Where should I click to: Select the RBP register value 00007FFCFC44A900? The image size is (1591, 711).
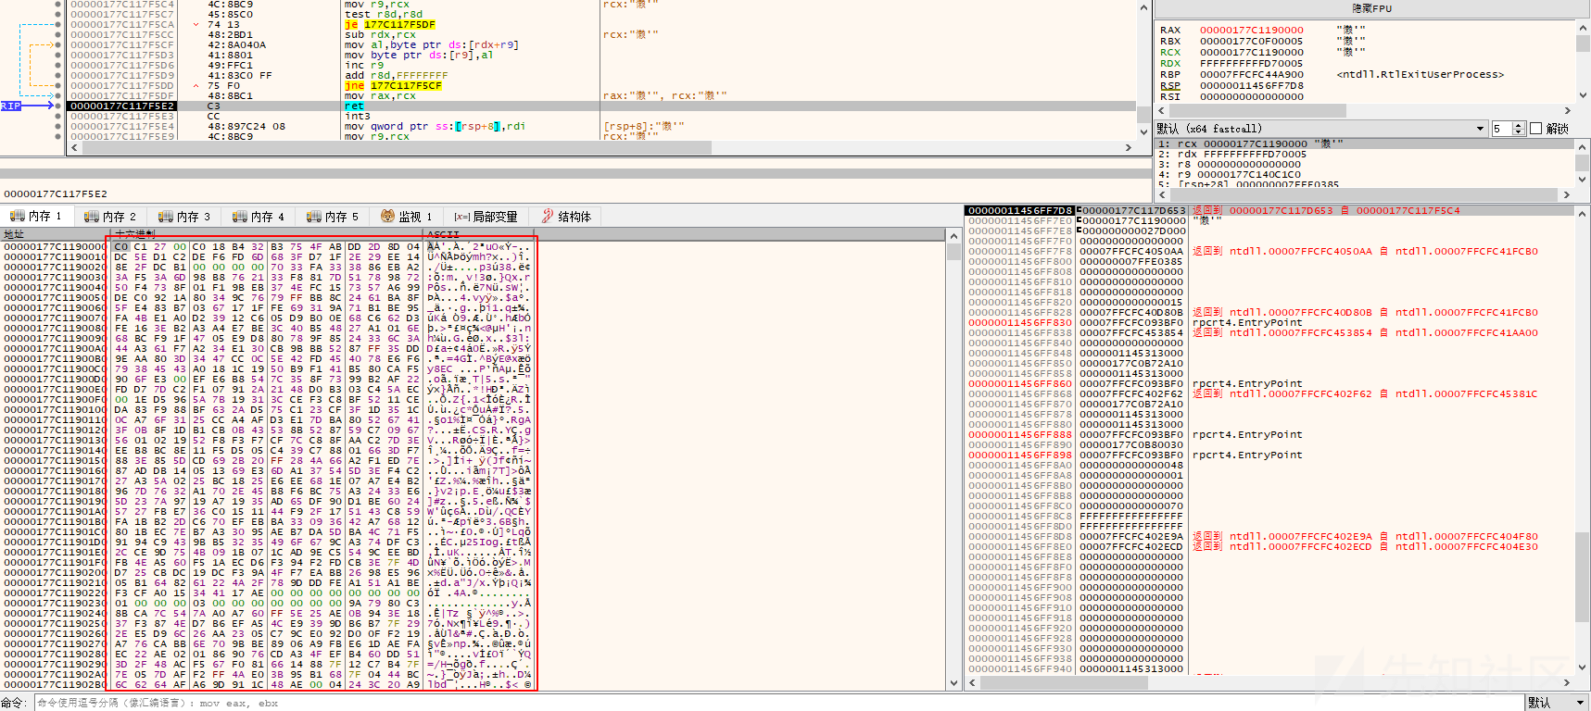click(x=1251, y=75)
